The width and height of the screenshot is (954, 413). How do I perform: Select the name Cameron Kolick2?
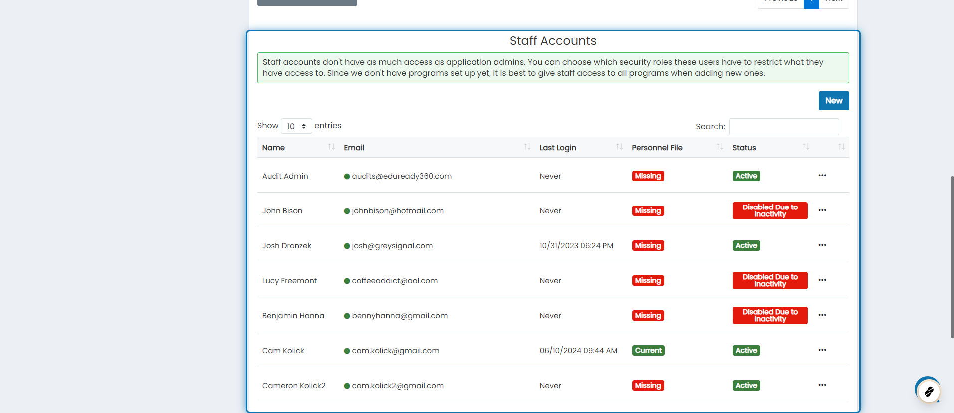294,386
